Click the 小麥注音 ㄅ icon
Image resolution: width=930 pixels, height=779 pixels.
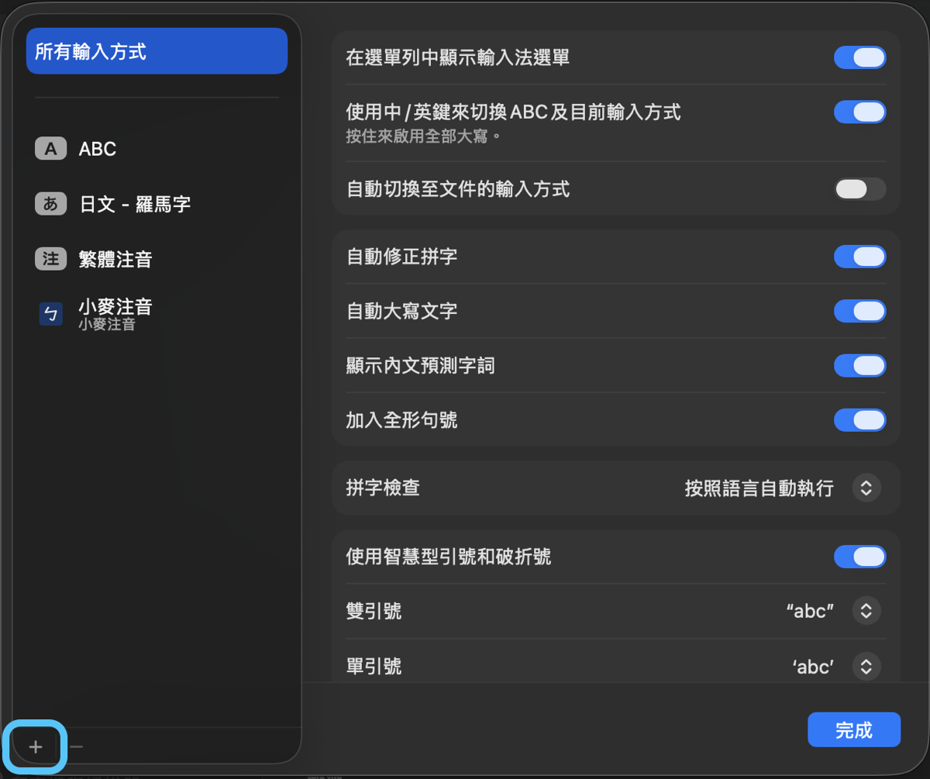click(x=50, y=314)
